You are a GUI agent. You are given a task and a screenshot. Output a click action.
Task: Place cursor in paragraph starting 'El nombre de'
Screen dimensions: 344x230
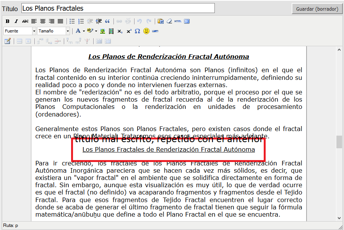pyautogui.click(x=169, y=103)
